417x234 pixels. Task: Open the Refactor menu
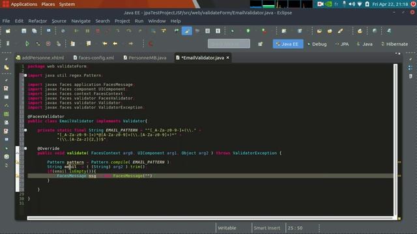[38, 21]
